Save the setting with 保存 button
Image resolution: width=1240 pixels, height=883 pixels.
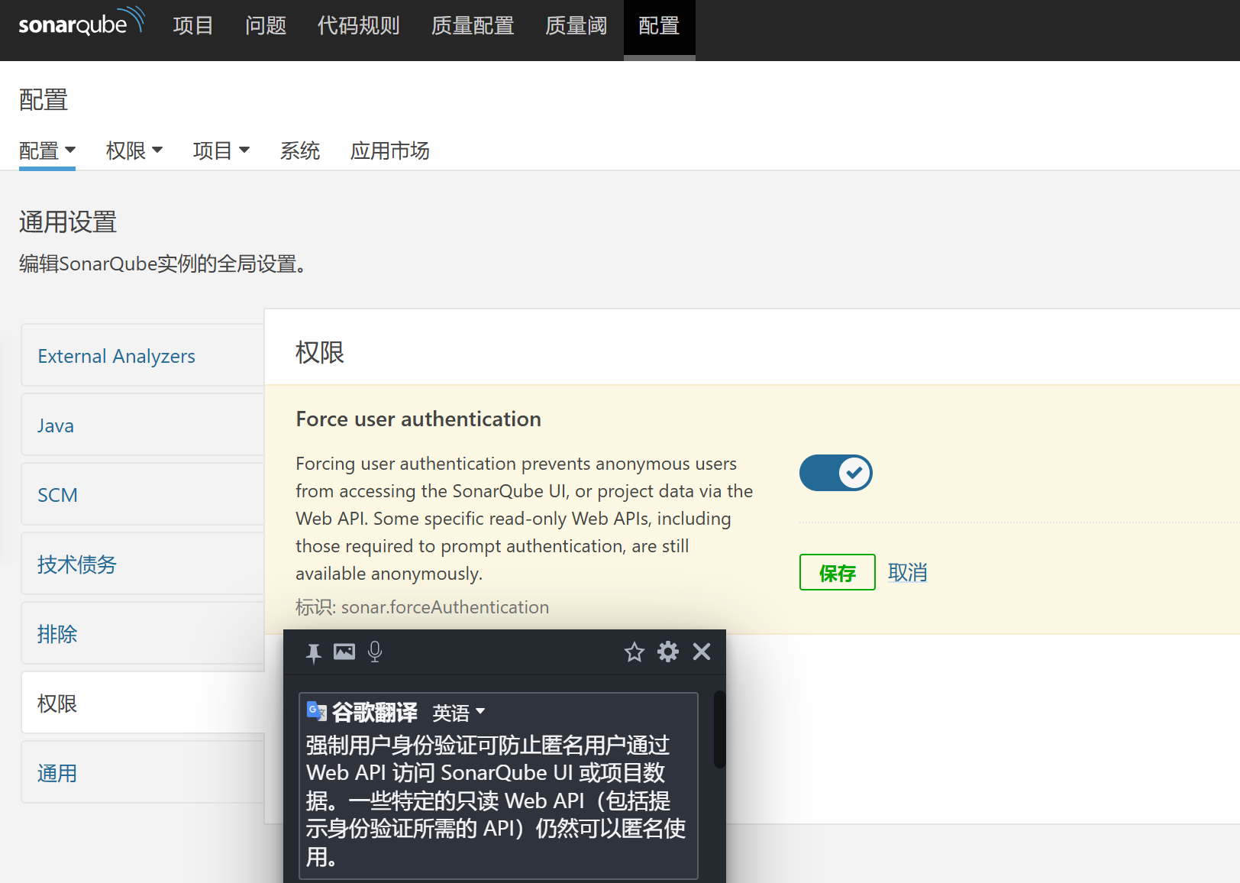[x=838, y=572]
